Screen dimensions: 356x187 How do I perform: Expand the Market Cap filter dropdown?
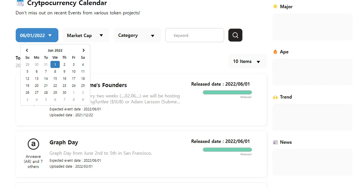(x=86, y=35)
